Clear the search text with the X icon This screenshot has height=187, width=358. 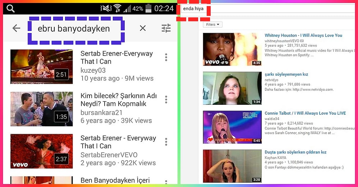[x=143, y=28]
